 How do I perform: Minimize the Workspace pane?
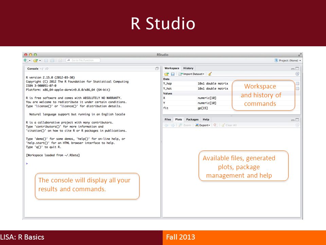point(293,69)
